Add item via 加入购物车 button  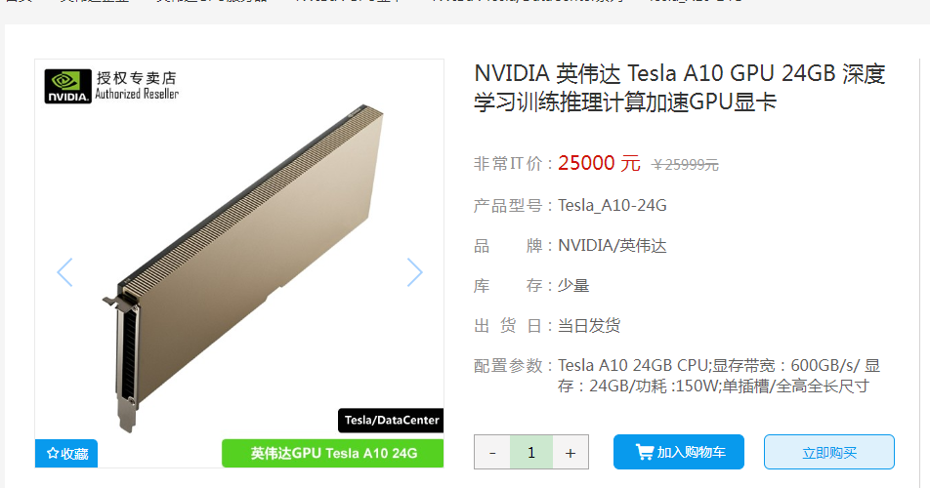point(679,452)
